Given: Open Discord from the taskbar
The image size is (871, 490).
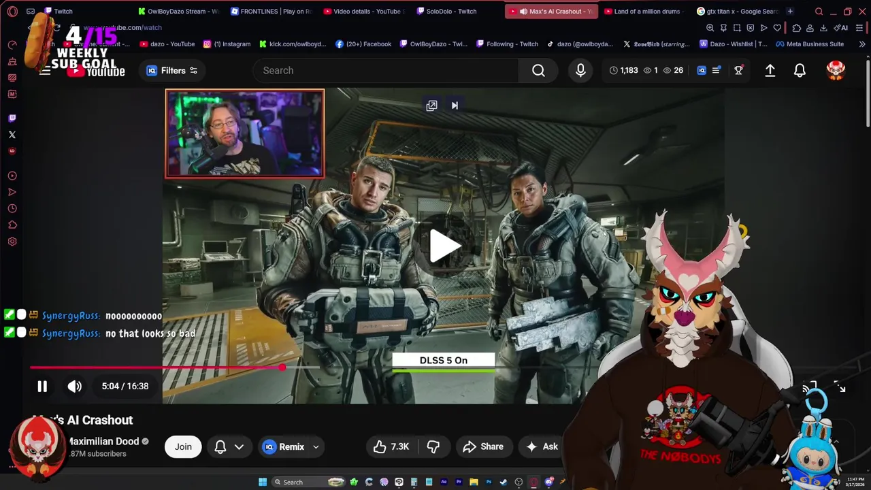Looking at the screenshot, I should pyautogui.click(x=548, y=482).
